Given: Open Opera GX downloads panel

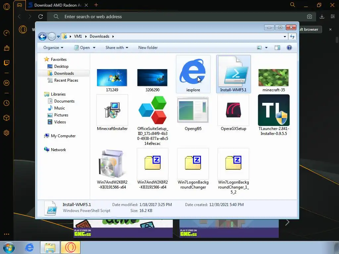Looking at the screenshot, I should point(322,17).
